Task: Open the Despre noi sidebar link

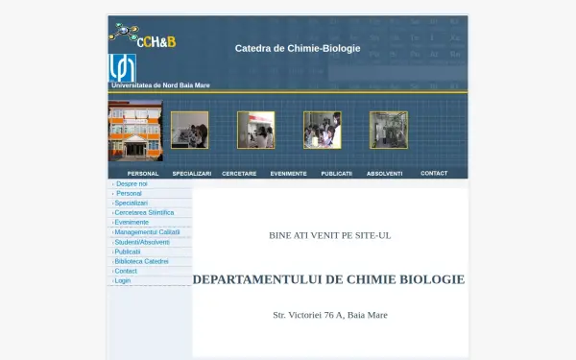Action: click(132, 183)
